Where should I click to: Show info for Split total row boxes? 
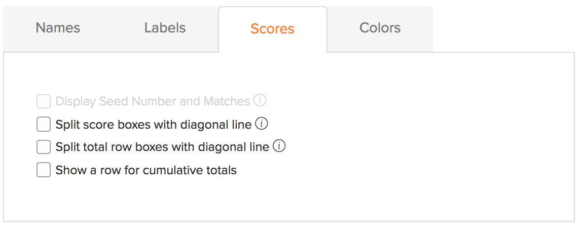pos(279,146)
